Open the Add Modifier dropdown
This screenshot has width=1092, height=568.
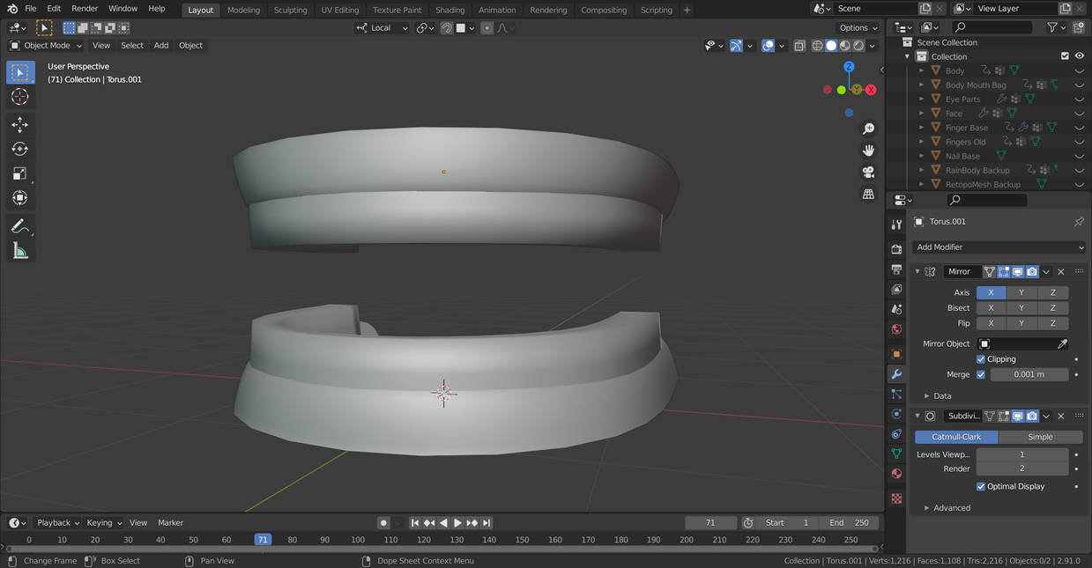(999, 247)
